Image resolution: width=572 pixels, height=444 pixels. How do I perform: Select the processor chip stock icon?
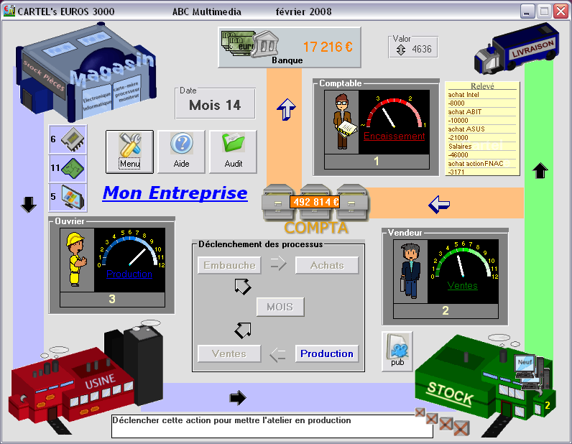click(73, 139)
